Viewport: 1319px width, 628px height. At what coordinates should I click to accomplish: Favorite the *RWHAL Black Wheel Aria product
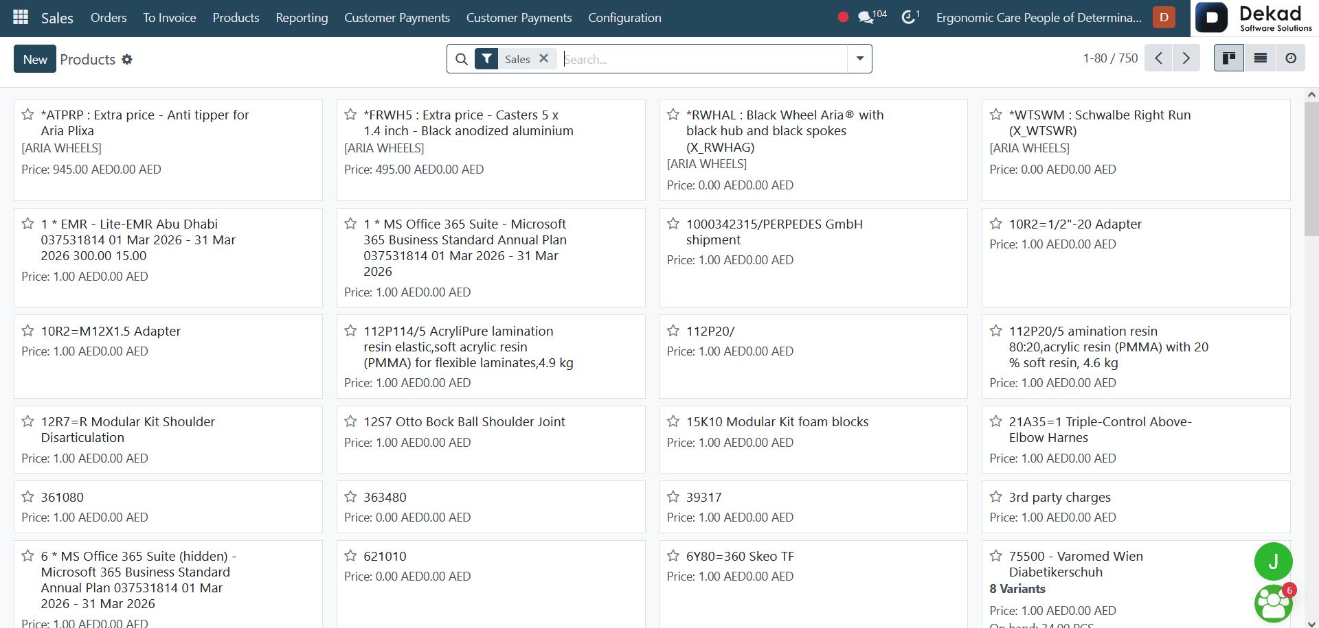(x=673, y=115)
